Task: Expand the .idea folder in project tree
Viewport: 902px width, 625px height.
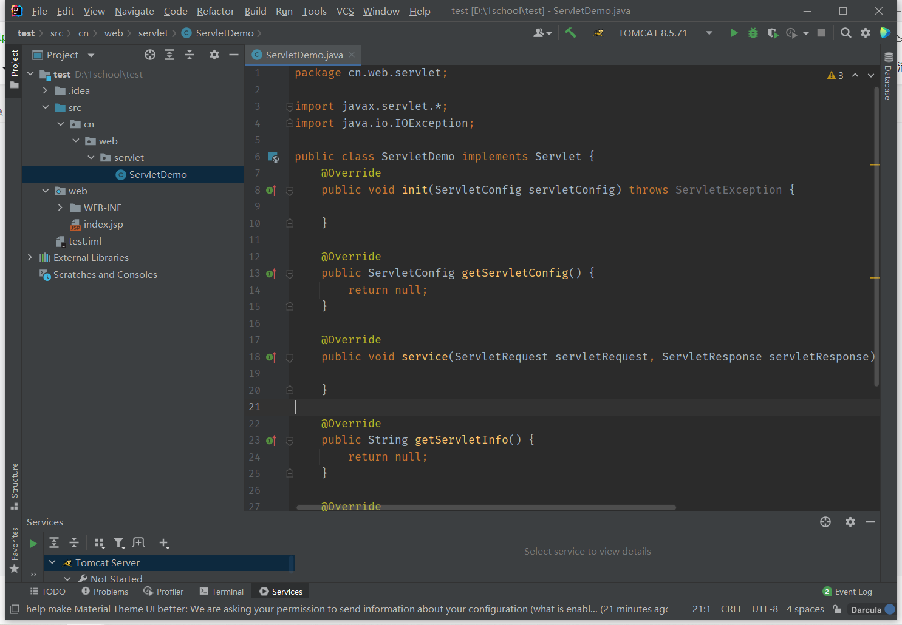Action: [x=45, y=90]
